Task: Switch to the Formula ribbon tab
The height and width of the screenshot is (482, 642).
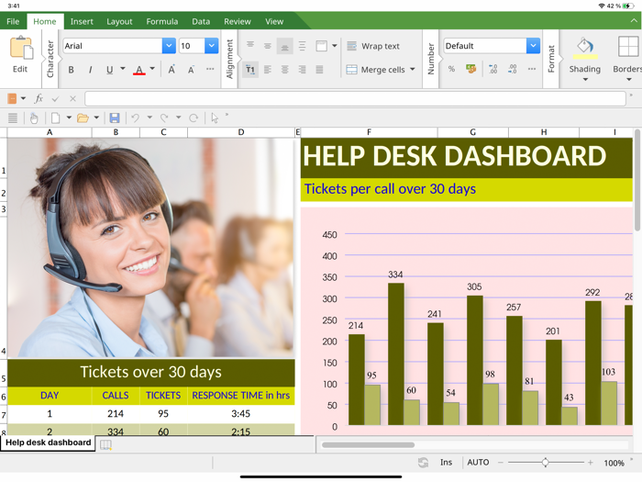Action: point(162,21)
